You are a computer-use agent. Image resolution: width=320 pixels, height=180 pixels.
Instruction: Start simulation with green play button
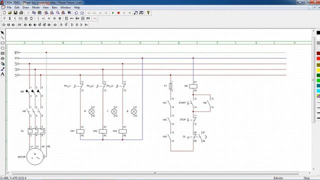113,13
